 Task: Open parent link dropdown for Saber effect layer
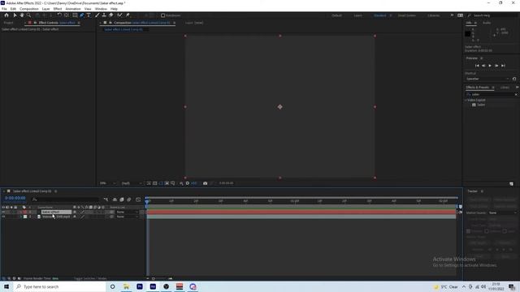(x=127, y=212)
